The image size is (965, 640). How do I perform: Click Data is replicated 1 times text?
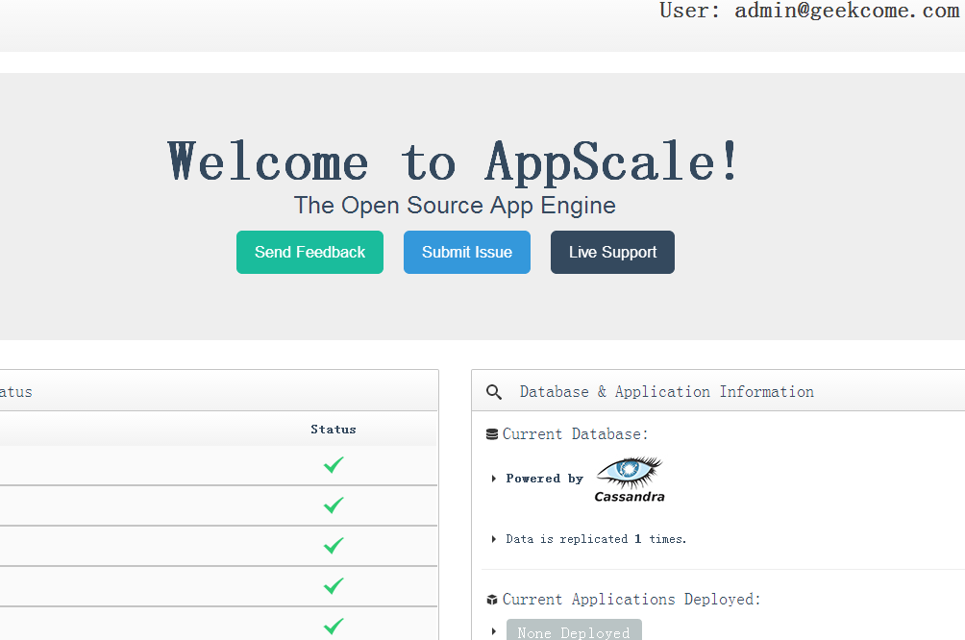click(x=596, y=539)
